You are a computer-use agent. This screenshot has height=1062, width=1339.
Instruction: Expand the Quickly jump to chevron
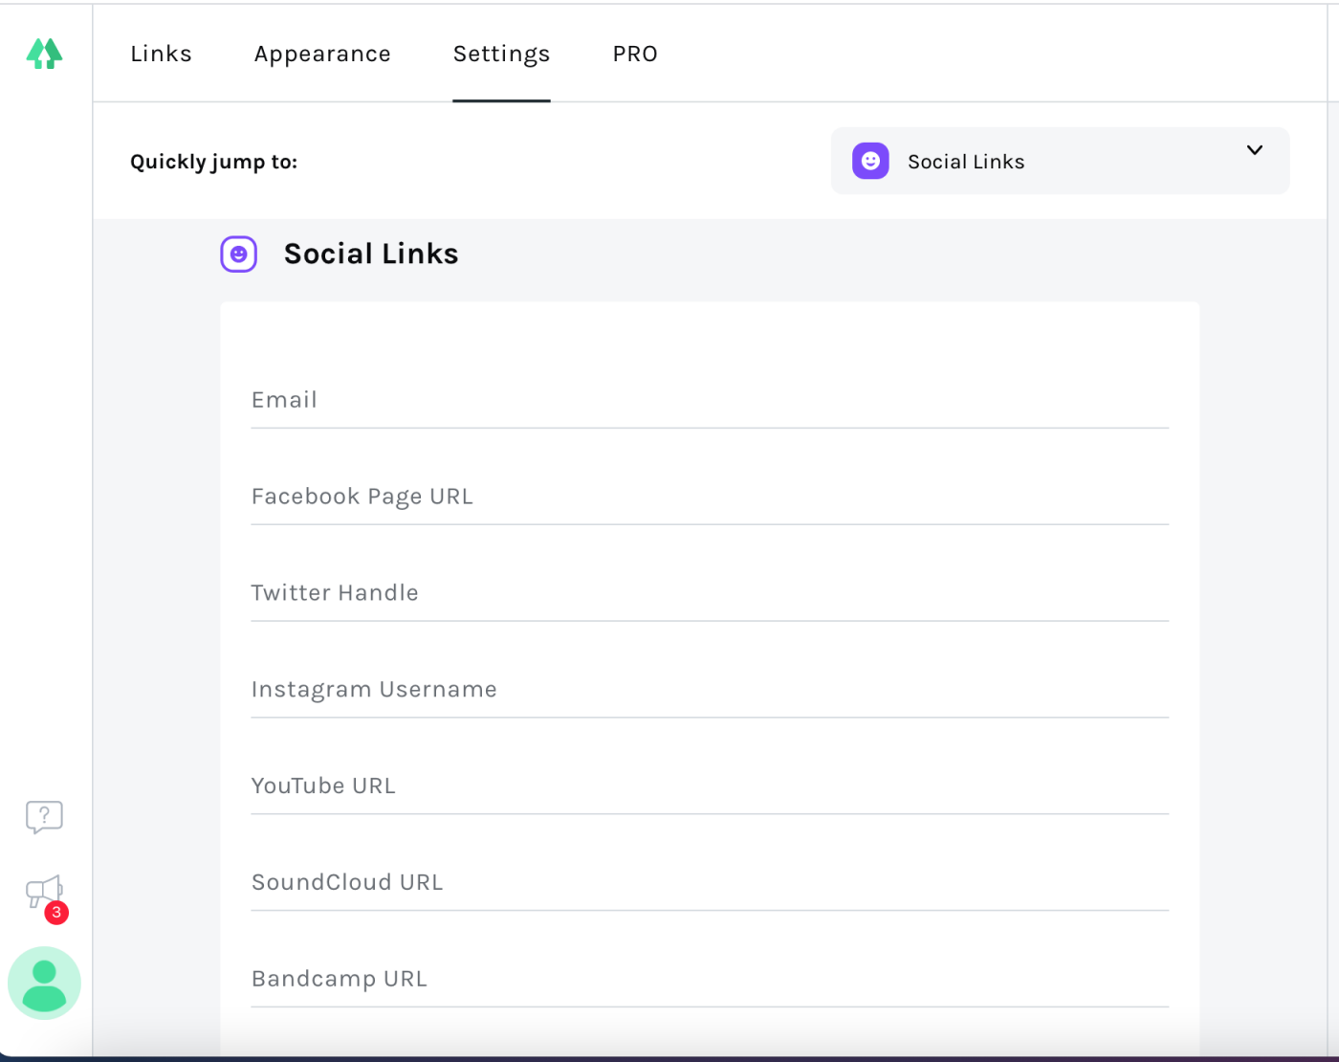click(x=1255, y=150)
